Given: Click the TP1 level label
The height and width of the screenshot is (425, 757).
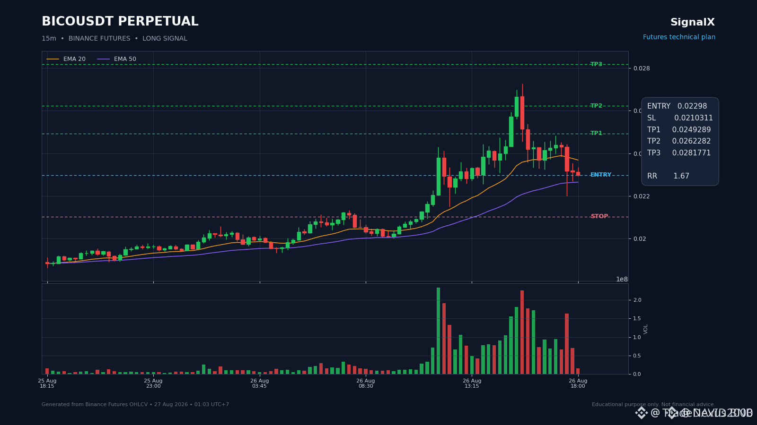Looking at the screenshot, I should tap(596, 133).
